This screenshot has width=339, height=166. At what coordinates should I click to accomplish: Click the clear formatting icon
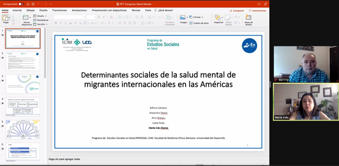111,17
